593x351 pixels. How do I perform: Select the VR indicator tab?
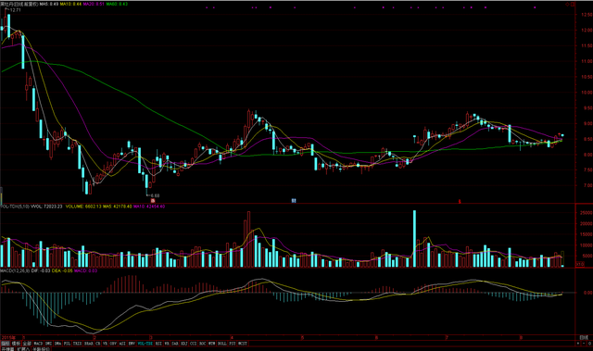[x=105, y=344]
